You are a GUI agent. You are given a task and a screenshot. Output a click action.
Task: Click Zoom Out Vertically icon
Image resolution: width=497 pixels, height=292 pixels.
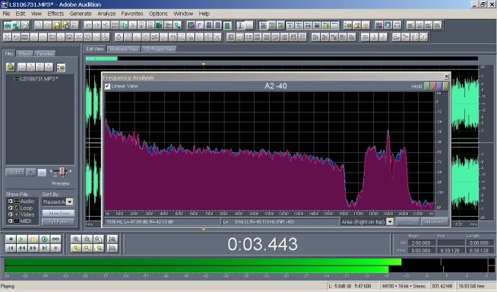click(112, 248)
